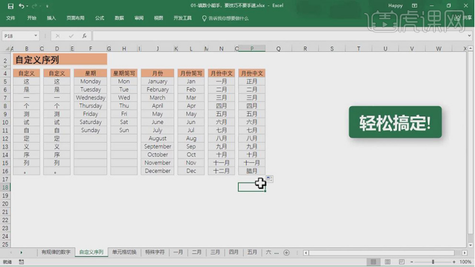Switch to the 二月 sheet tab

click(x=196, y=252)
